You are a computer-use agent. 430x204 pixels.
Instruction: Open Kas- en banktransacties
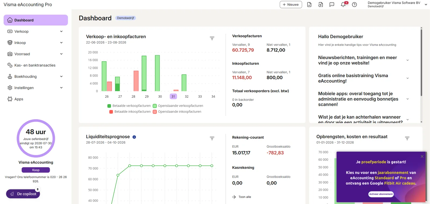click(x=36, y=65)
